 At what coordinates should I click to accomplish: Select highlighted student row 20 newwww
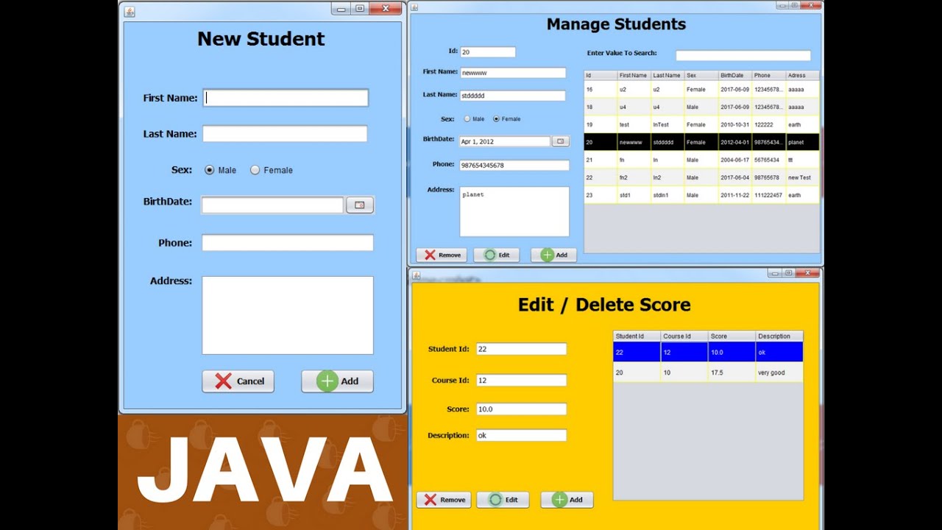click(701, 142)
